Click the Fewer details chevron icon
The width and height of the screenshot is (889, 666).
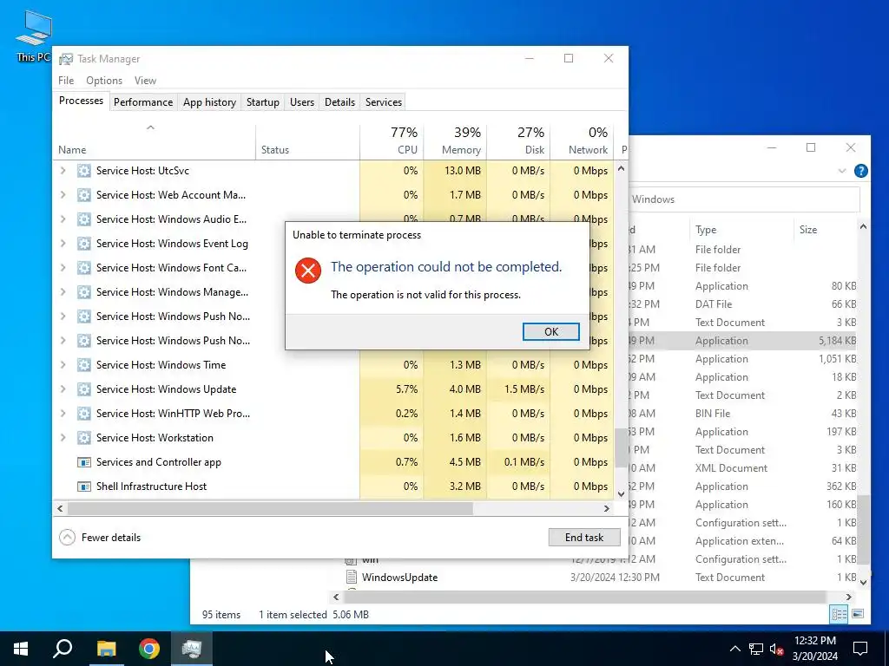(x=67, y=538)
